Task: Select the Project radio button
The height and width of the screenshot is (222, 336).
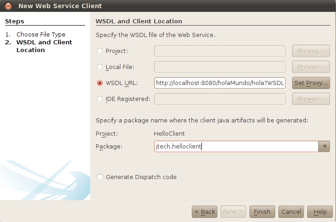Action: (x=100, y=51)
